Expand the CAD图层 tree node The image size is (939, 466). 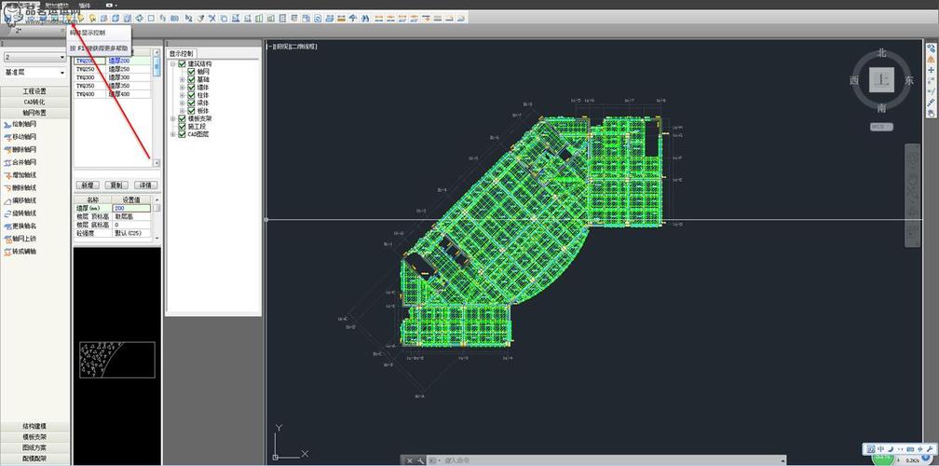(x=173, y=134)
